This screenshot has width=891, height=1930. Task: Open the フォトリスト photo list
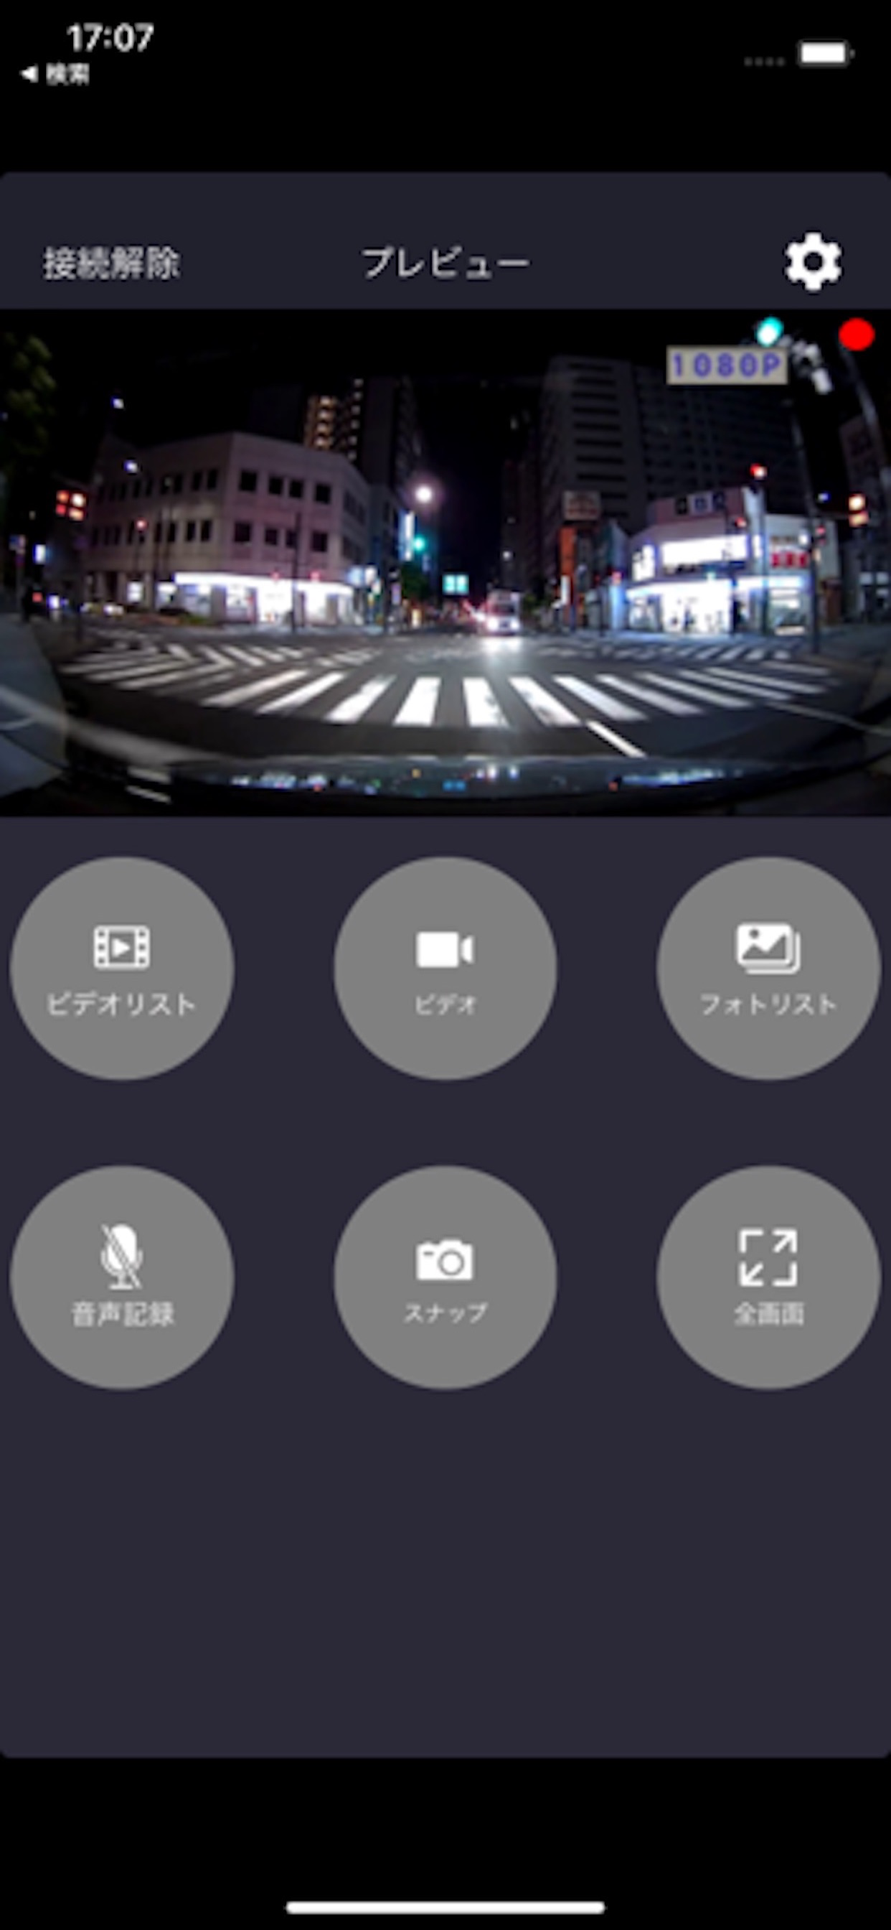click(x=768, y=968)
